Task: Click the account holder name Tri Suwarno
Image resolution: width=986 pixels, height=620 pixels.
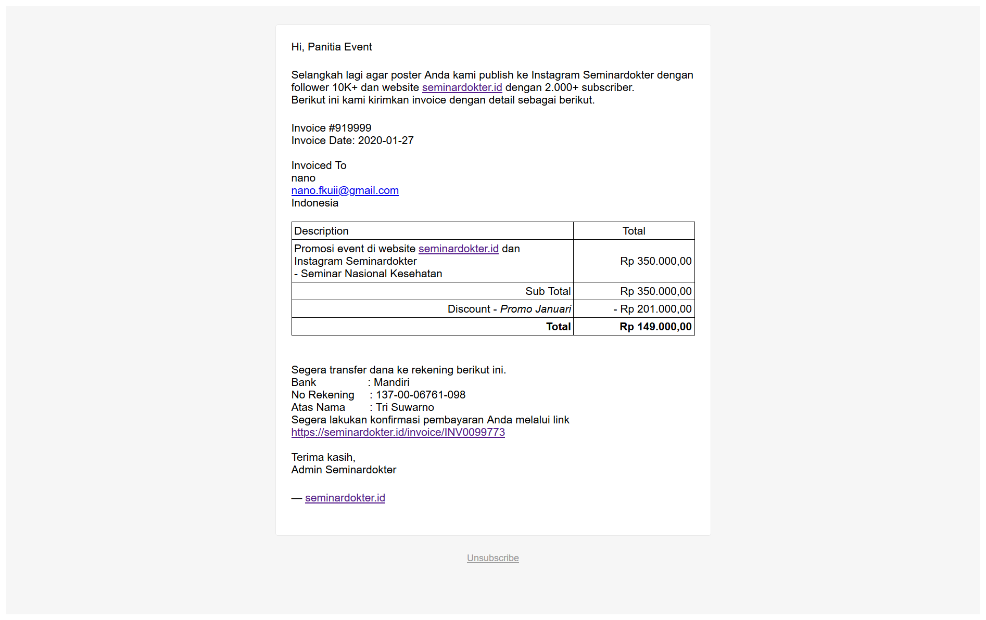Action: pyautogui.click(x=404, y=407)
